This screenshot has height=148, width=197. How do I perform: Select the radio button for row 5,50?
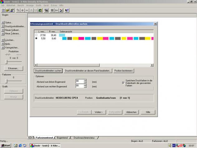36,38
